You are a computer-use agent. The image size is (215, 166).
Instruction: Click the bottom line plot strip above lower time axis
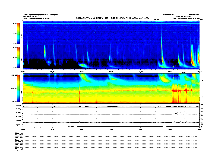[111, 126]
